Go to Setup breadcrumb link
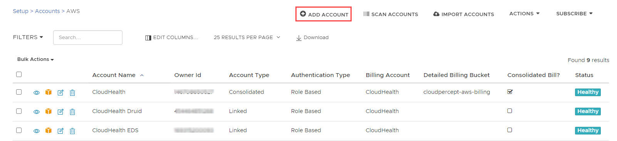 coord(20,11)
